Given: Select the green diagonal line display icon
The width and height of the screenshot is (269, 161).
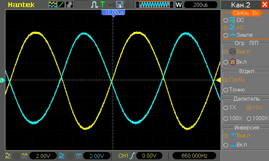Looking at the screenshot, I should [x=61, y=5].
